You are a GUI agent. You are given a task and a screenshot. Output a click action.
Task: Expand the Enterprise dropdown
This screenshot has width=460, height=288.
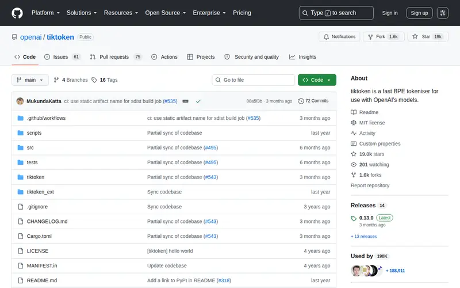209,13
